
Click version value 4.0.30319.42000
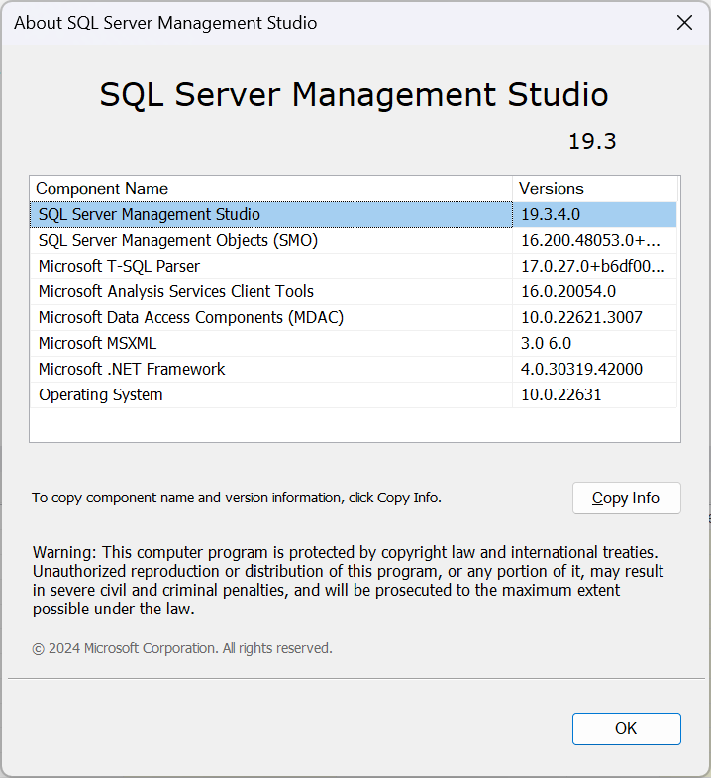[581, 369]
